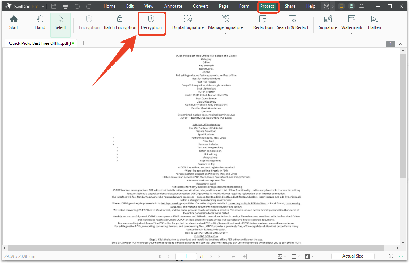
Task: Open the Actual Size zoom box
Action: (x=353, y=256)
